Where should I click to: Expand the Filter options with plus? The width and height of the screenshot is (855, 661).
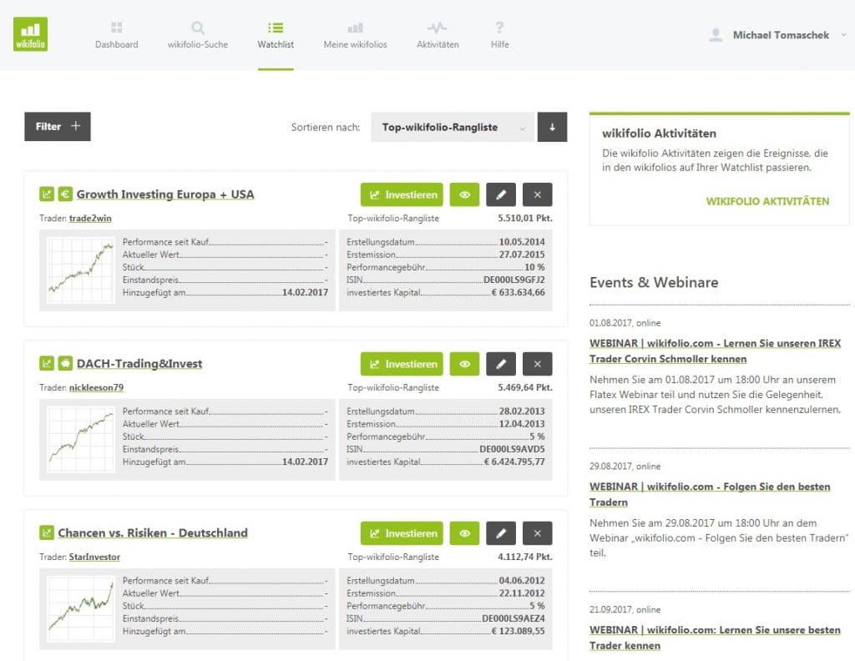[x=58, y=127]
